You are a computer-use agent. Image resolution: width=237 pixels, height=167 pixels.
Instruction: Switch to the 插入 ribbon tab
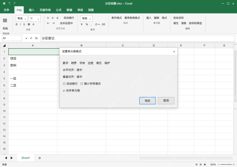tap(31, 10)
